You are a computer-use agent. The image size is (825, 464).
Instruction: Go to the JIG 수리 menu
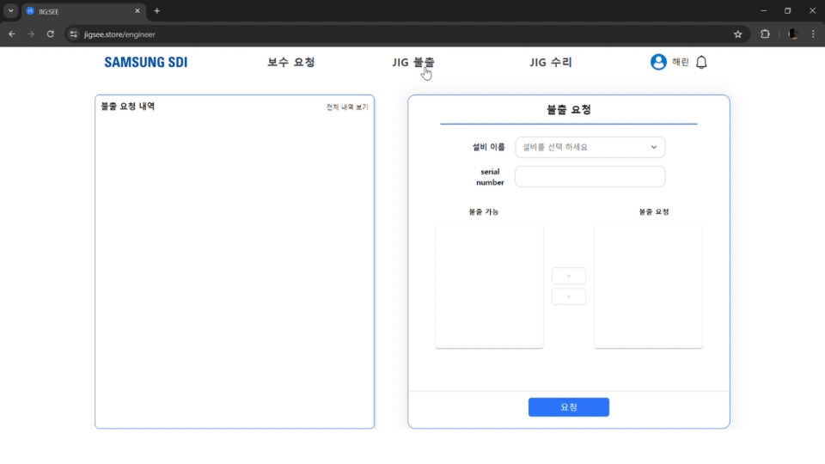551,62
